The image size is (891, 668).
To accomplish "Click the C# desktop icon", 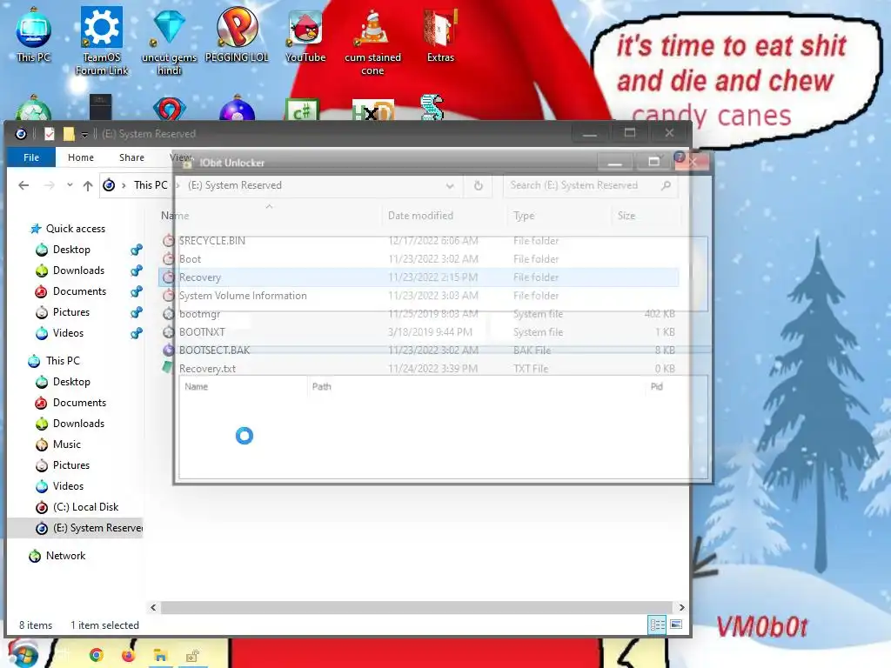I will pos(302,109).
